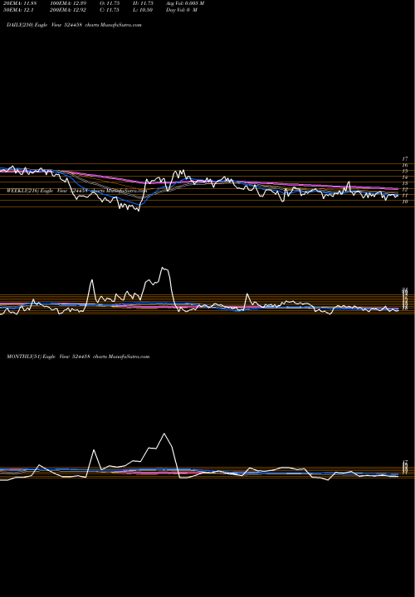415x597 pixels.
Task: Click the Day Vol 0 M label
Action: 182,10
